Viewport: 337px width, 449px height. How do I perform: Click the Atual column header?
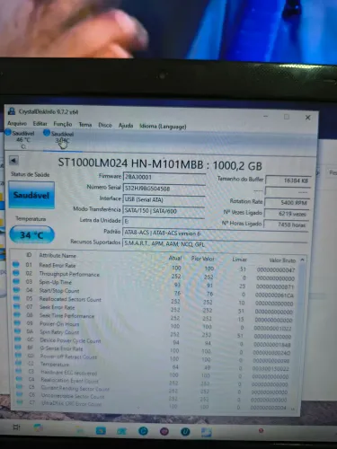pos(175,258)
